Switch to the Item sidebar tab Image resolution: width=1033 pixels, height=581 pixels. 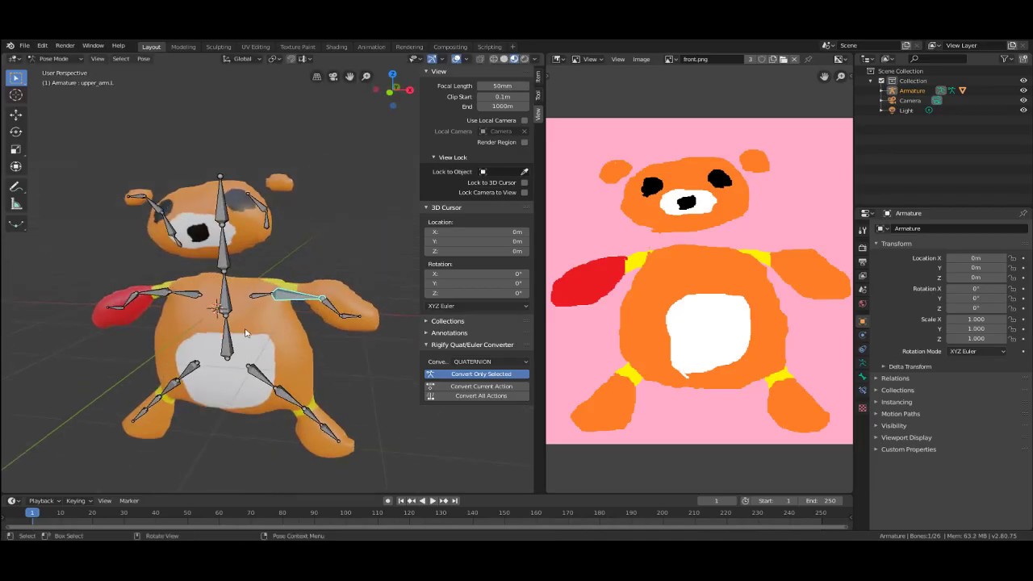click(538, 77)
